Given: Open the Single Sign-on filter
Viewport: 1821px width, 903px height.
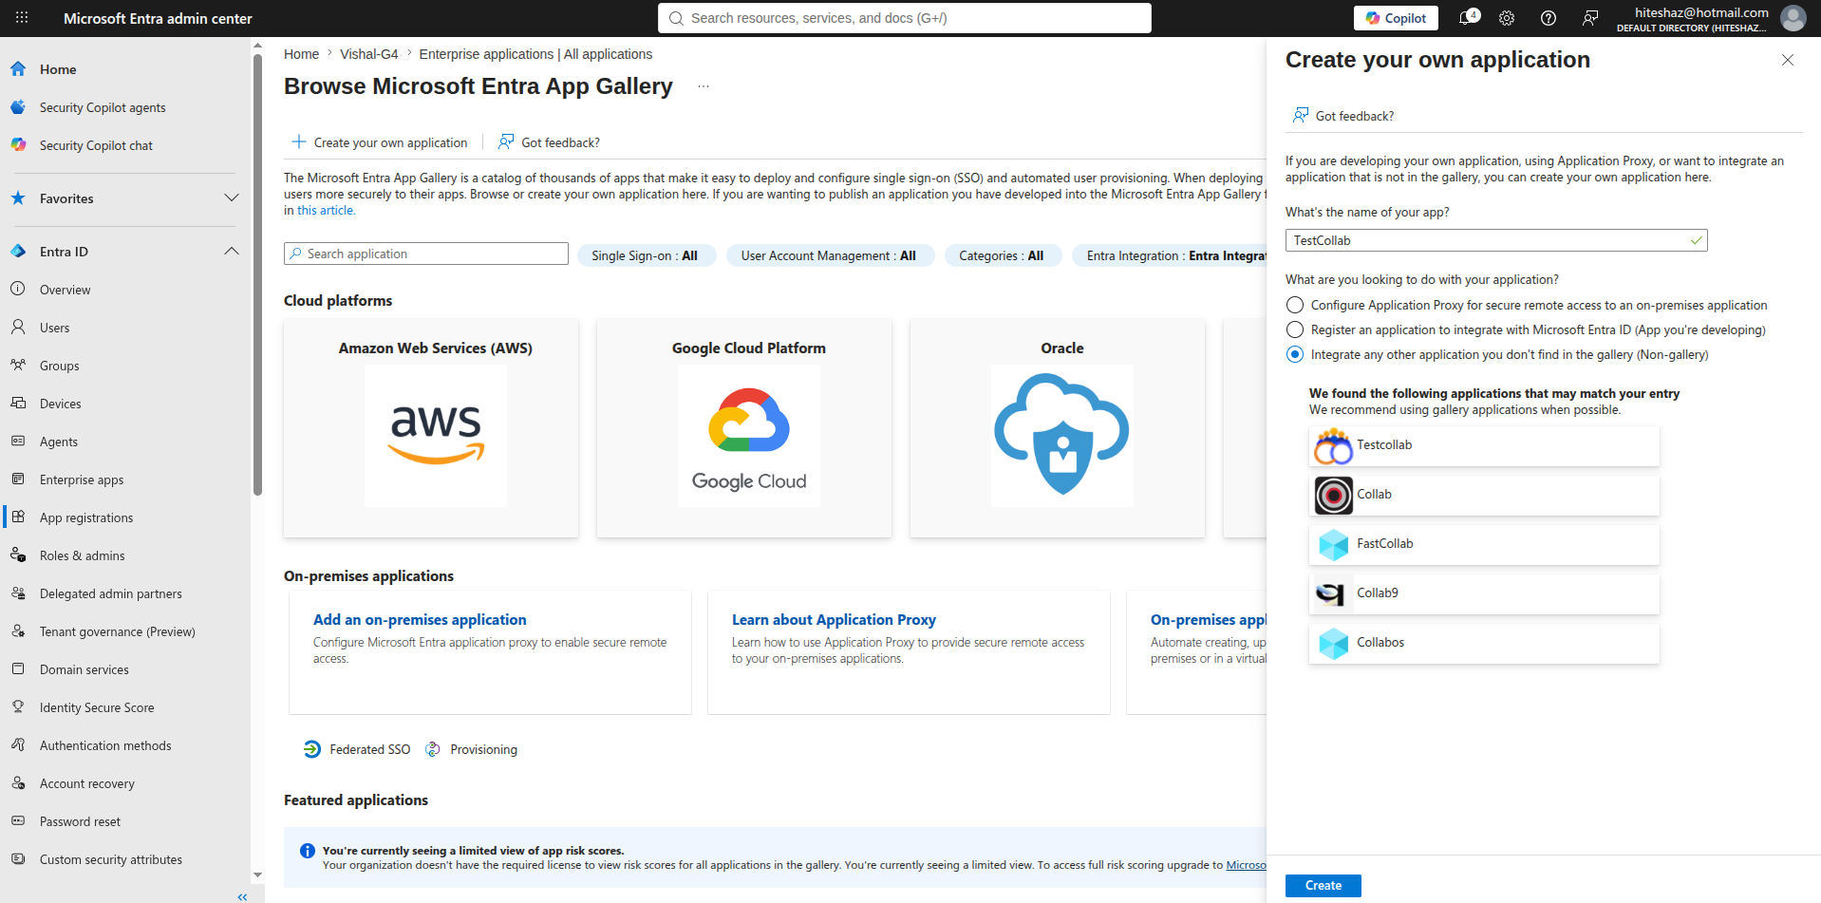Looking at the screenshot, I should [x=646, y=255].
